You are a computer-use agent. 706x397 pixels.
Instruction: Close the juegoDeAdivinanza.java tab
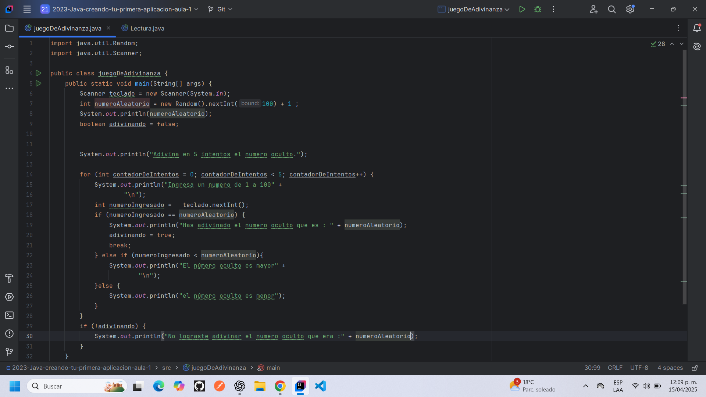(x=108, y=28)
